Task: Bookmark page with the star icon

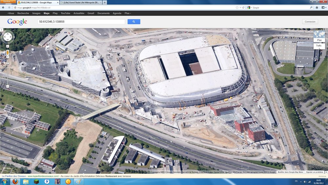Action: point(237,8)
